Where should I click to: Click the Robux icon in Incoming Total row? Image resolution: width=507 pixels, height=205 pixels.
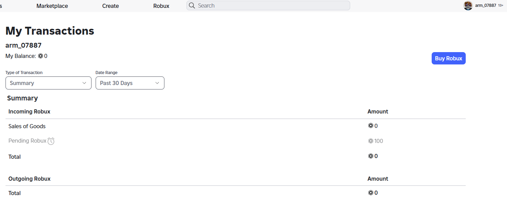(370, 156)
